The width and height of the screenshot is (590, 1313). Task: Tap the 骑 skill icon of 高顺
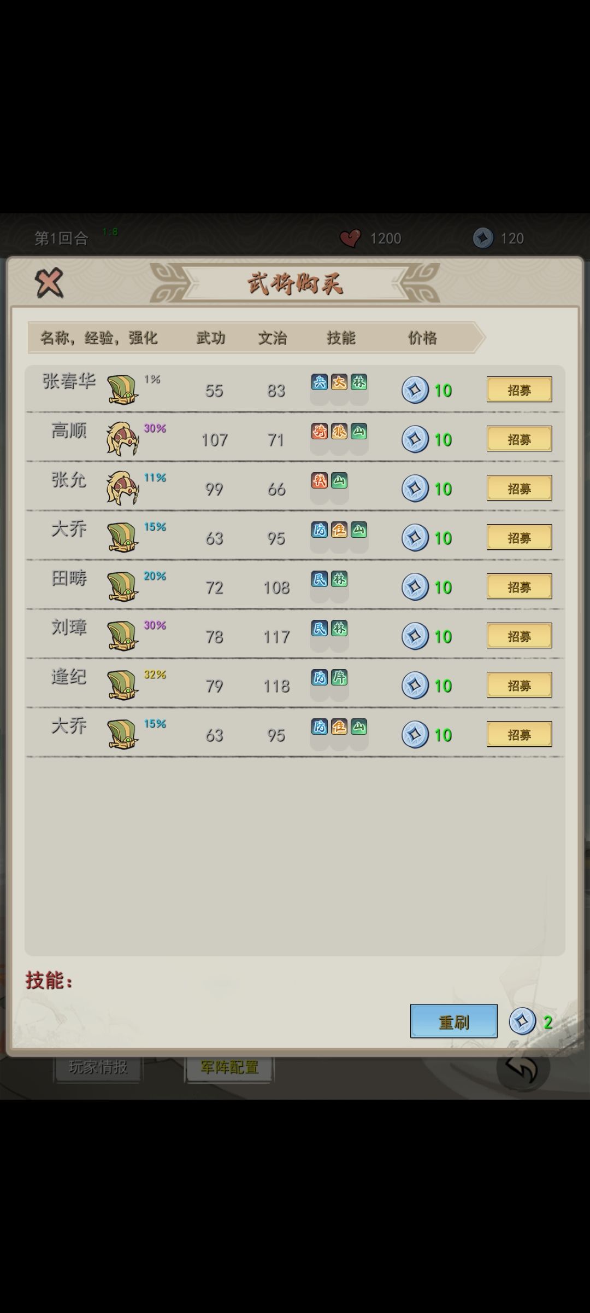tap(320, 431)
